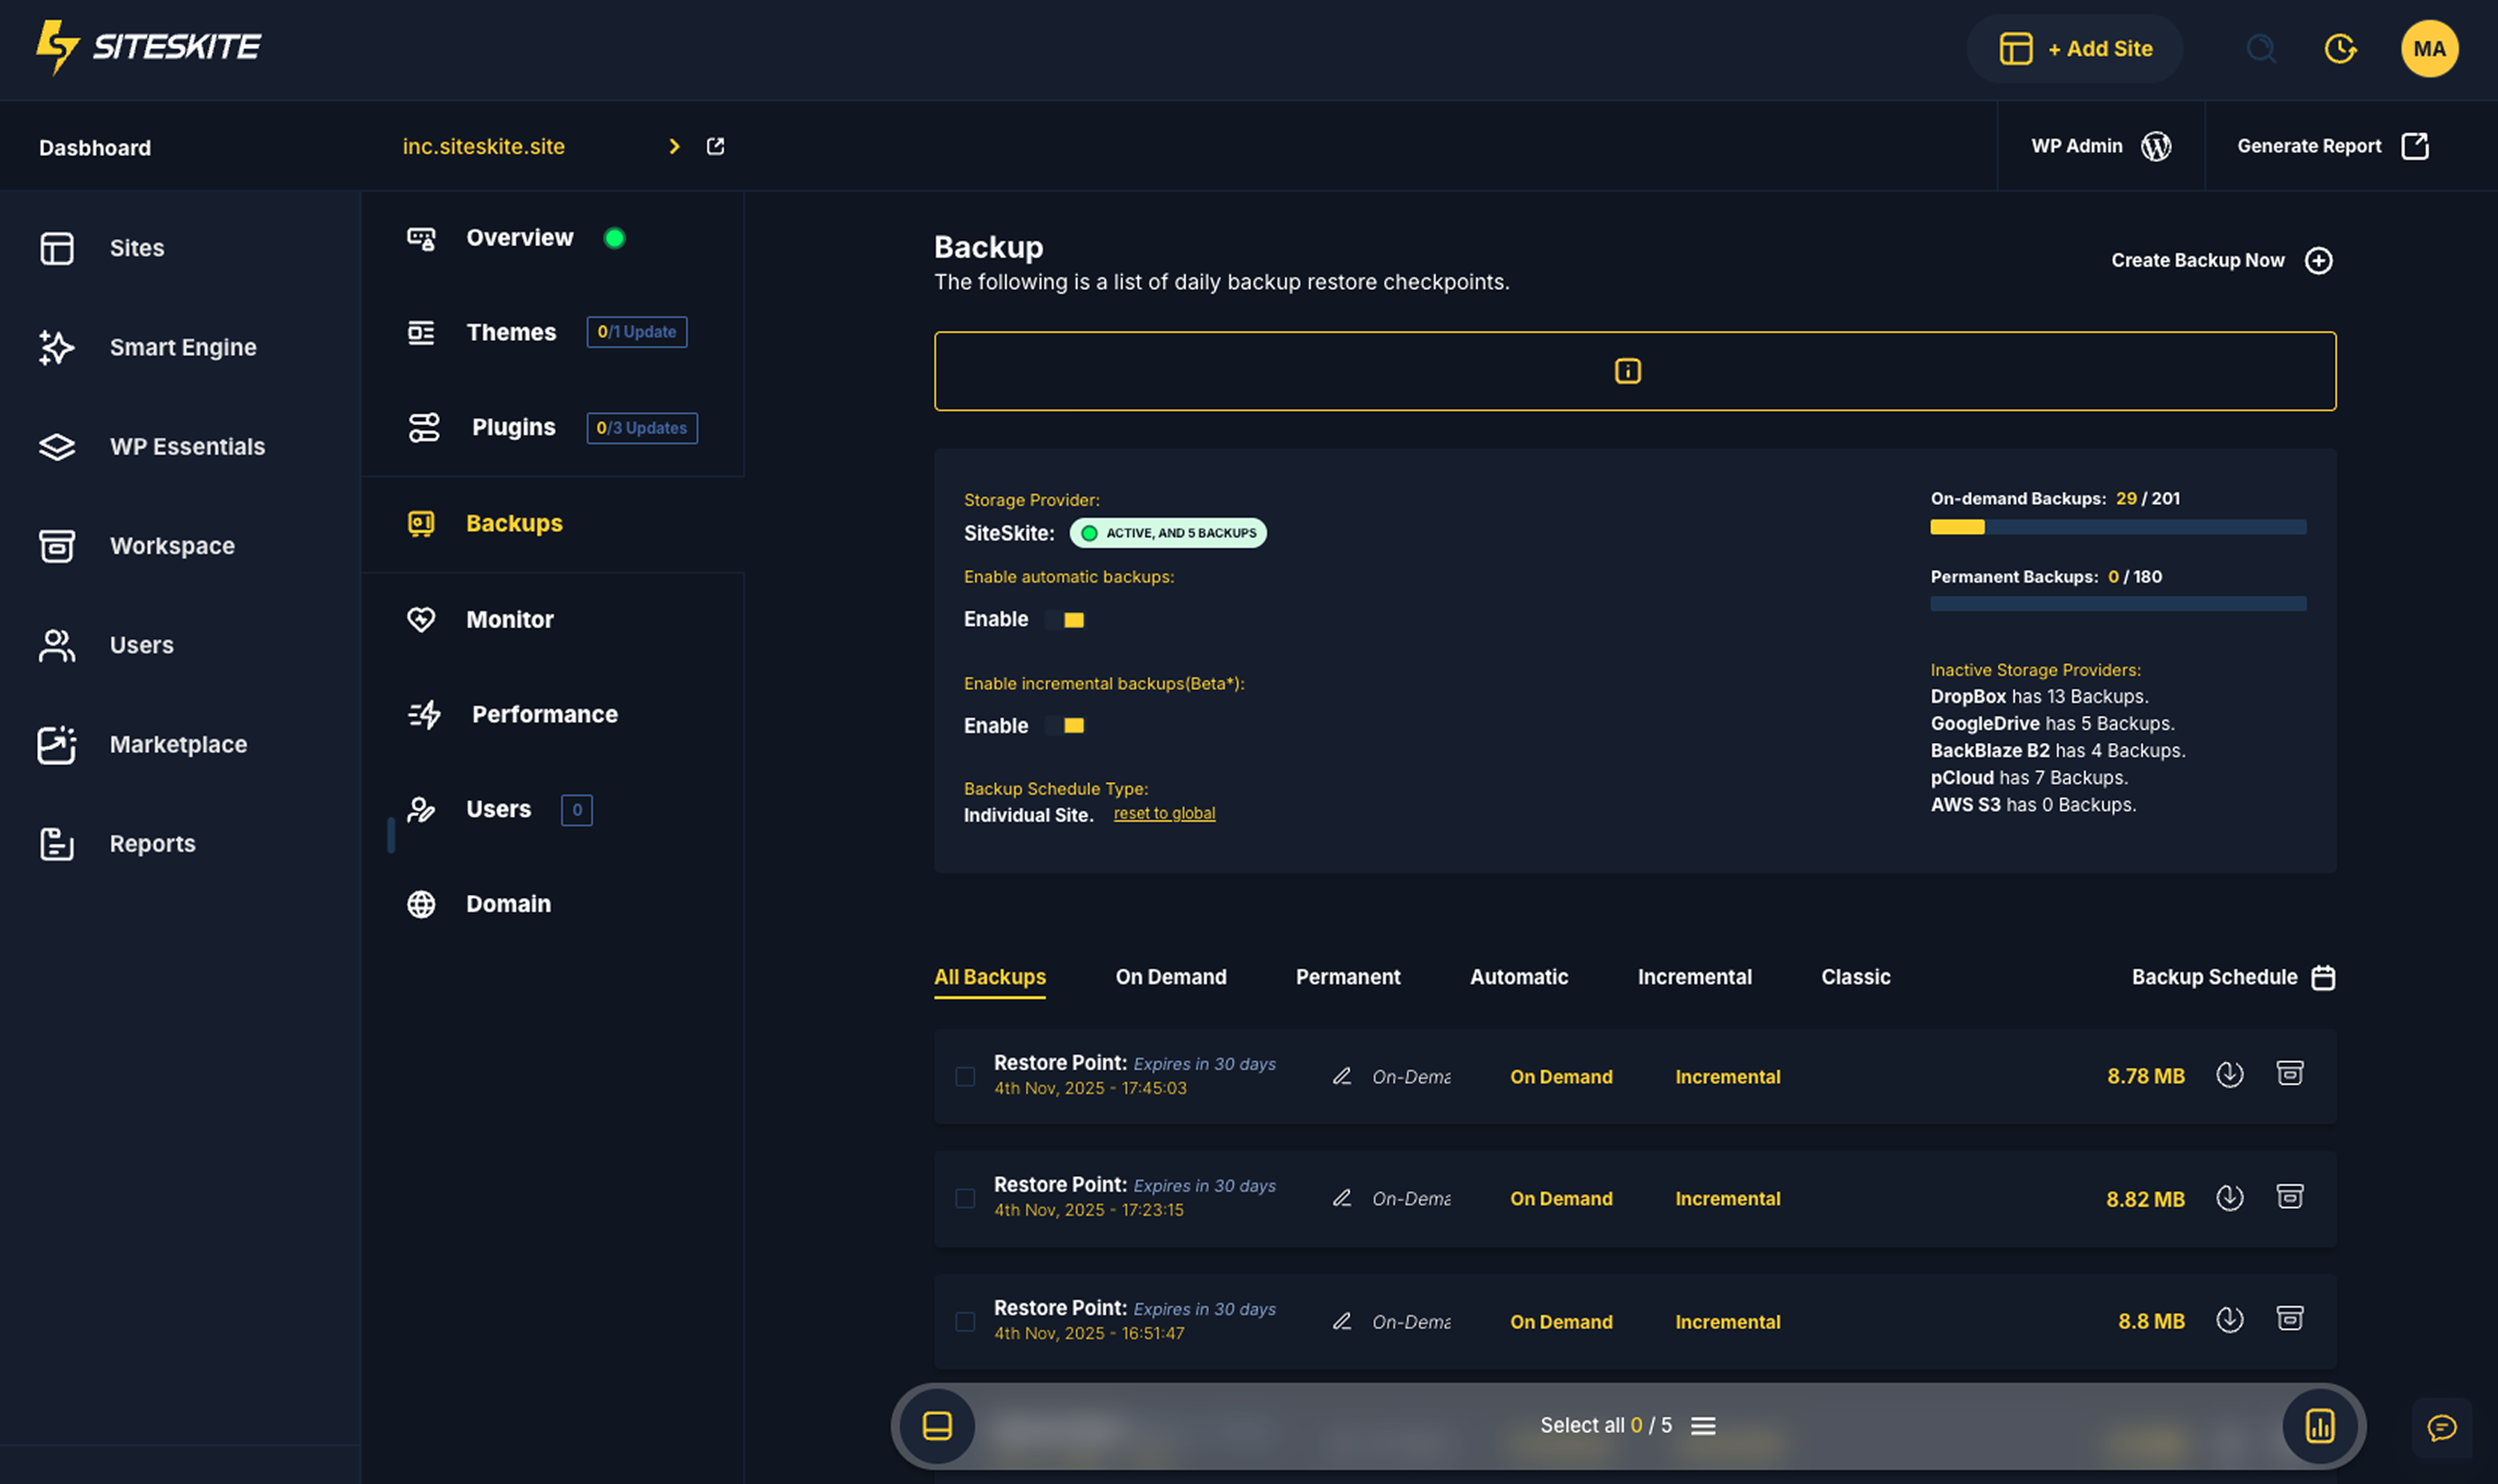Click the dark mode clock icon
Viewport: 2498px width, 1484px height.
tap(2341, 49)
